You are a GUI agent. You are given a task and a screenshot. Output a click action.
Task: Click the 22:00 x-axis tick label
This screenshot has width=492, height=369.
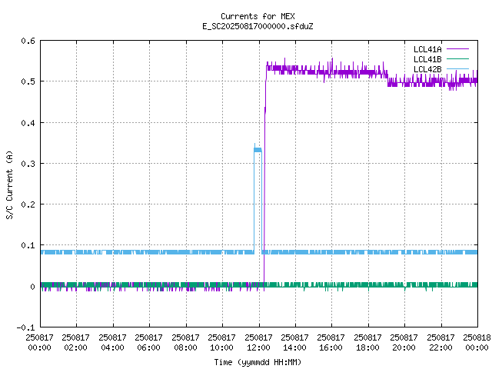[x=440, y=347]
